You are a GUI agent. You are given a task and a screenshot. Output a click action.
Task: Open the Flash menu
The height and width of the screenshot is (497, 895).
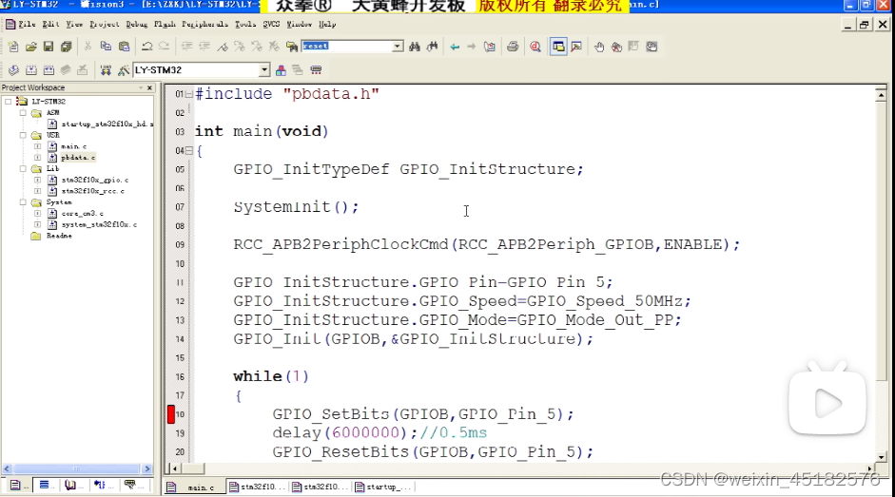[x=165, y=24]
